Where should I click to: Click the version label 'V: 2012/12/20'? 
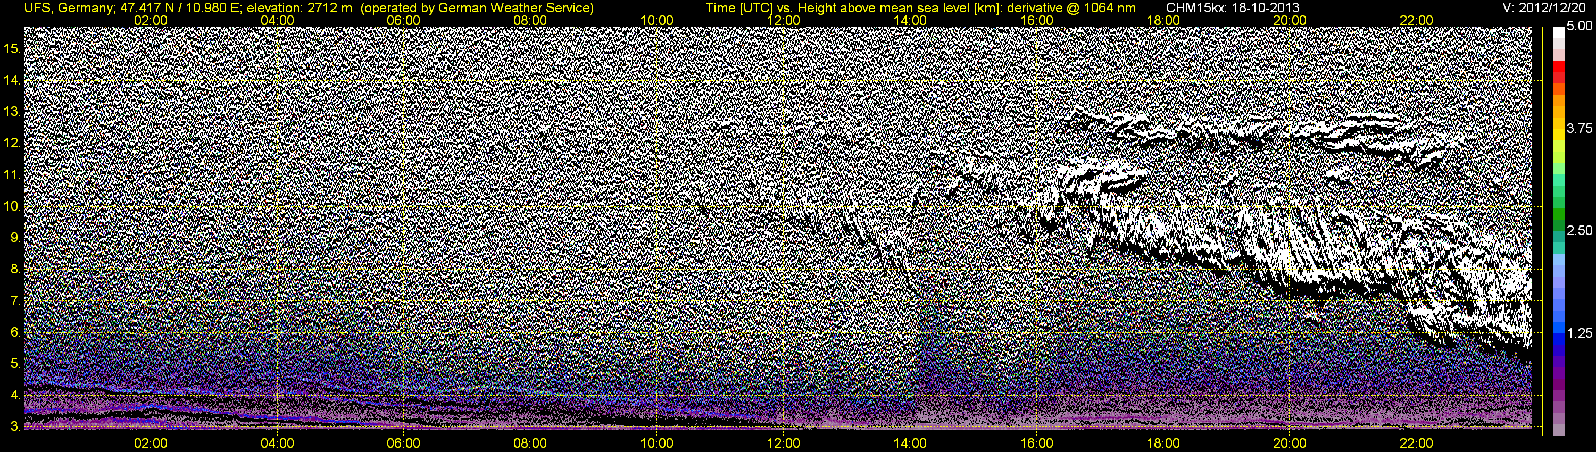tap(1544, 8)
